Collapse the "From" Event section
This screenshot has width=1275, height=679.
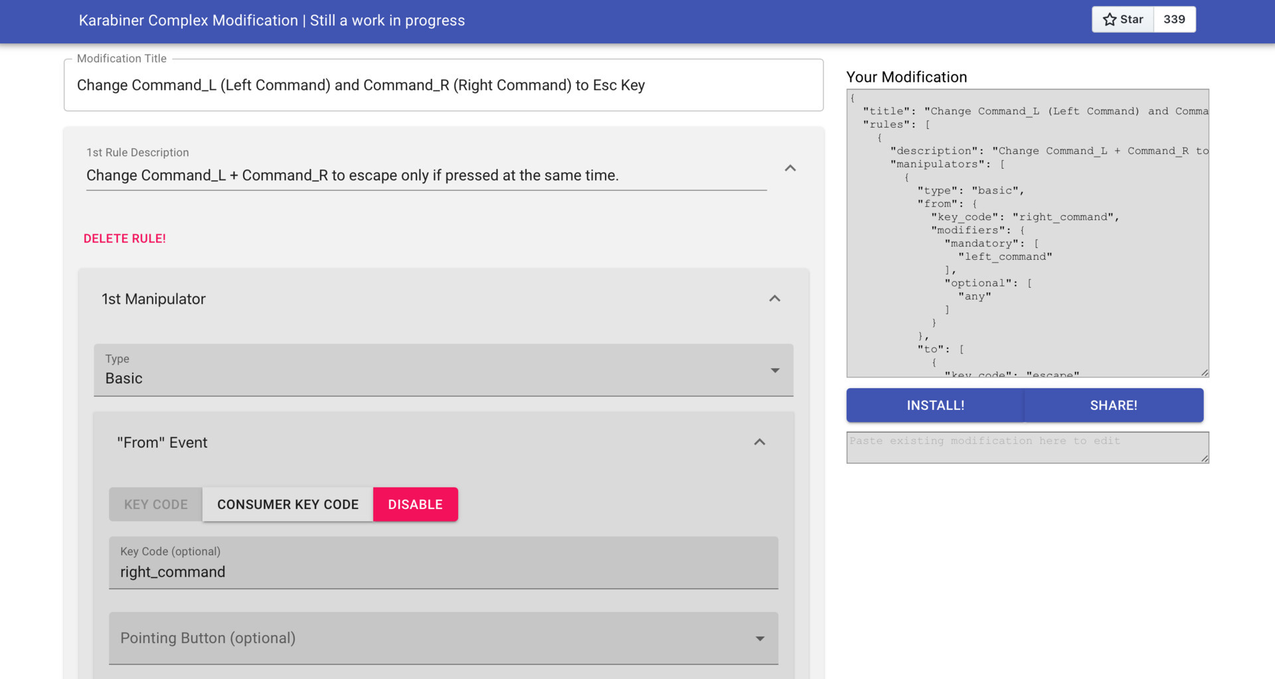(760, 442)
